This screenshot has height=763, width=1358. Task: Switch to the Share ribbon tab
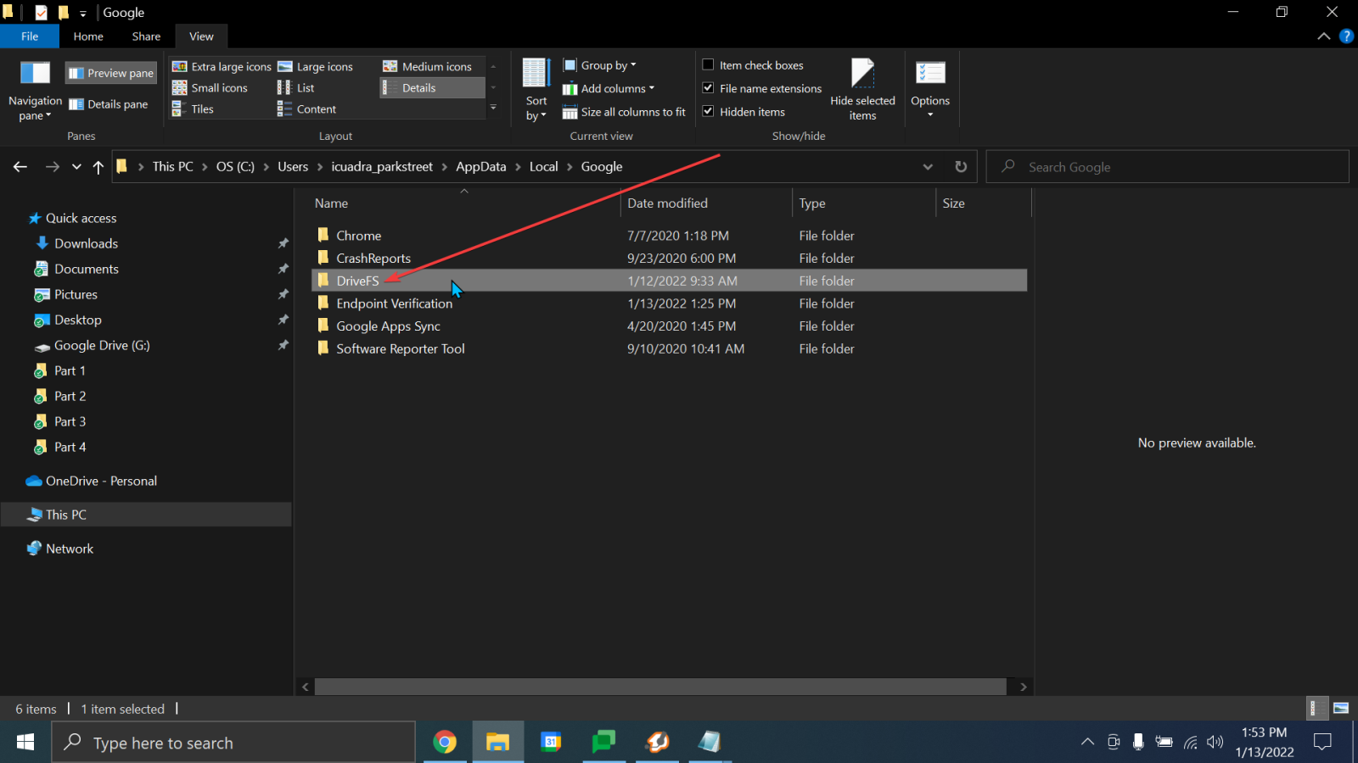[146, 36]
